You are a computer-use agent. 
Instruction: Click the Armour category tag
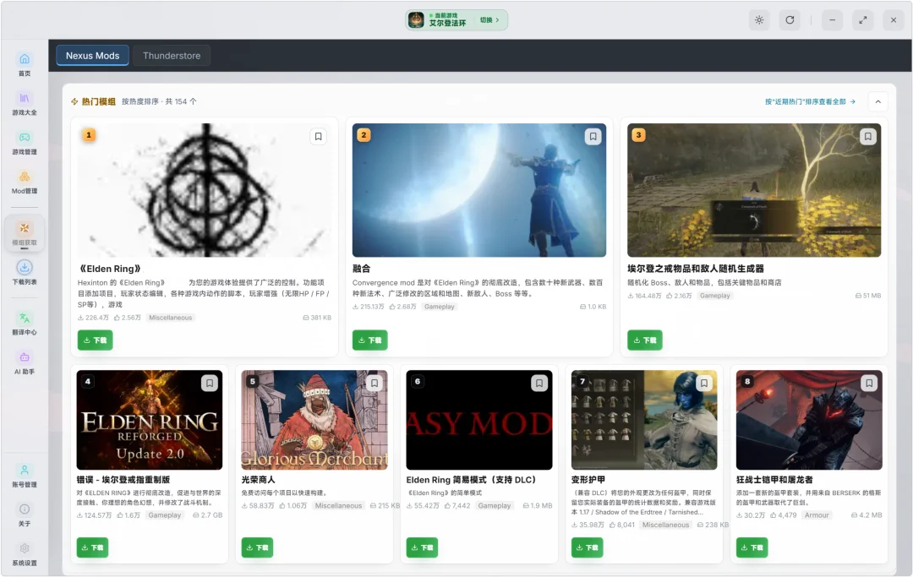tap(817, 515)
